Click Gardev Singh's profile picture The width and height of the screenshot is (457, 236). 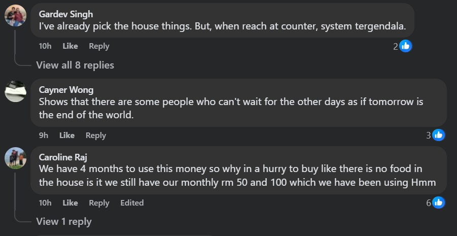[15, 15]
